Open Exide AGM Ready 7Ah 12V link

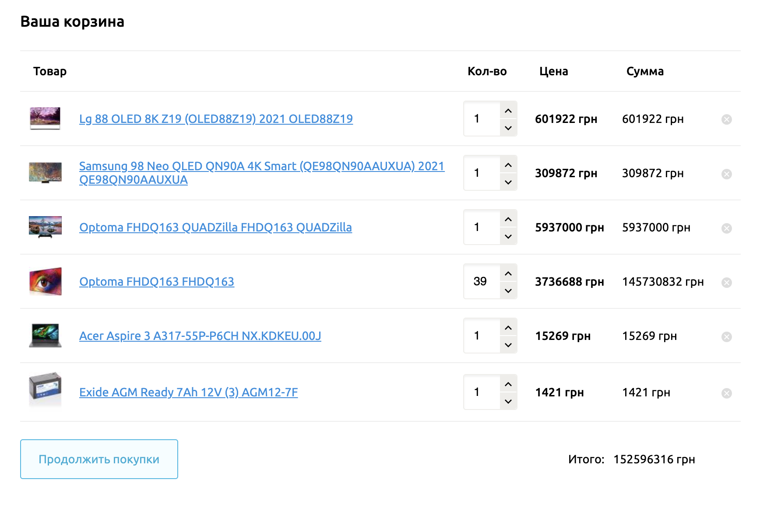188,392
